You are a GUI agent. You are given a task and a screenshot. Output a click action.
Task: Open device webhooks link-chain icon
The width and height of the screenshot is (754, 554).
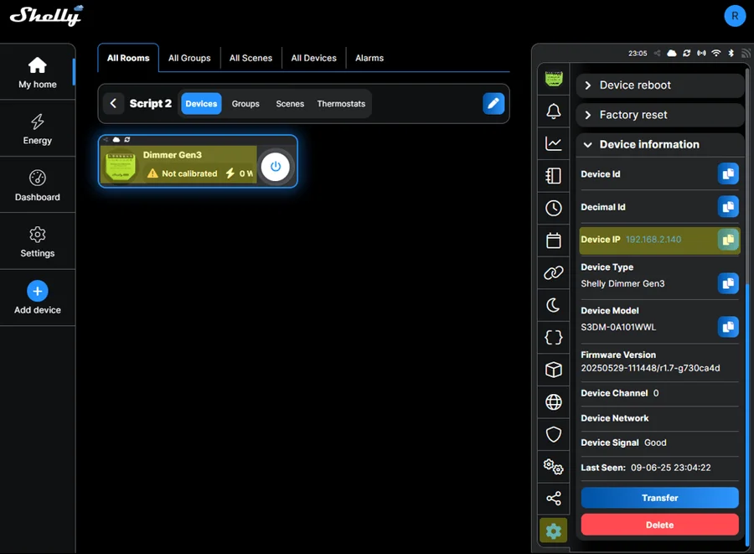click(x=554, y=272)
